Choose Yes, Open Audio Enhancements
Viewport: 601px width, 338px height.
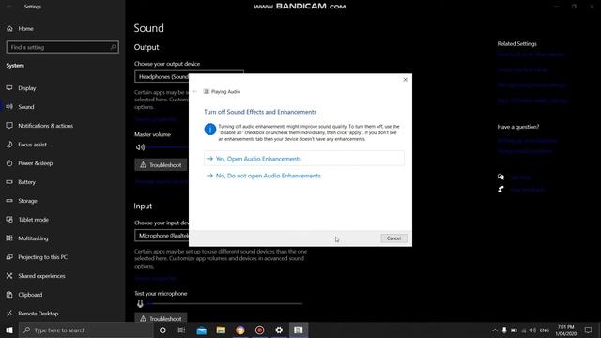[304, 159]
